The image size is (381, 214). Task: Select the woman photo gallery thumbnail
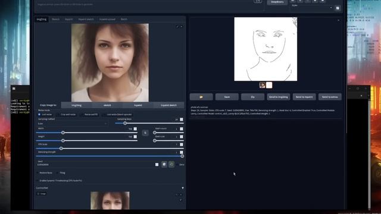click(x=262, y=85)
